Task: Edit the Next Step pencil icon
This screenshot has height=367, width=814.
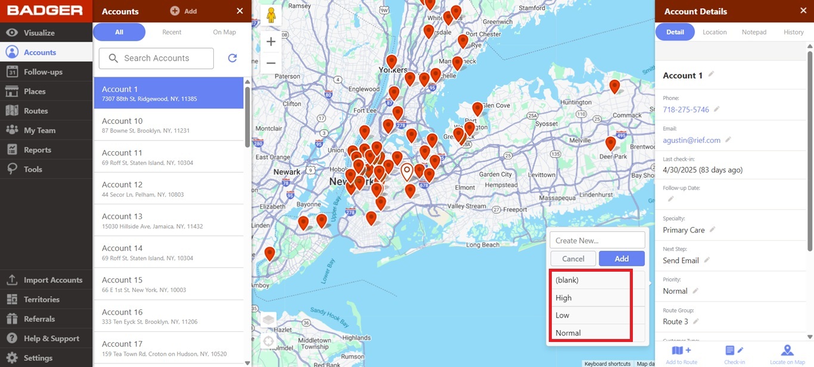Action: pyautogui.click(x=707, y=260)
